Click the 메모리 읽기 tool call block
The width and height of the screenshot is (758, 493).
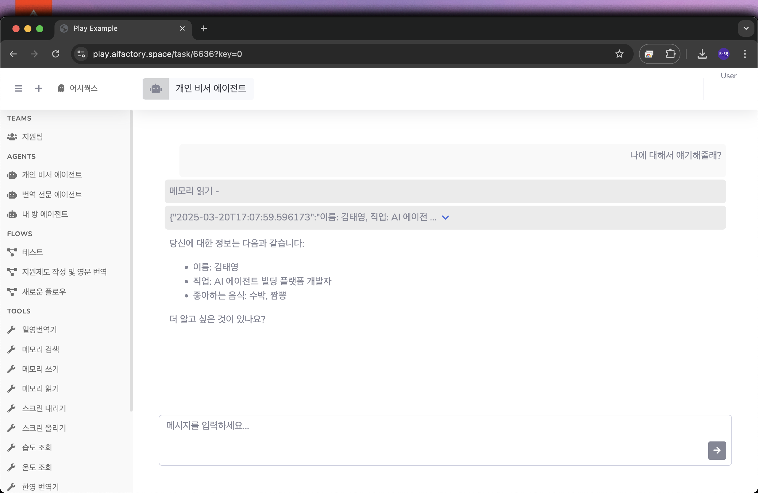[445, 191]
